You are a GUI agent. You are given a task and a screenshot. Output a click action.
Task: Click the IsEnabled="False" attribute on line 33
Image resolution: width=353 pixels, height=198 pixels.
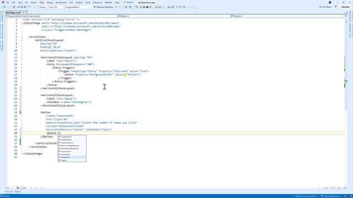tap(99, 130)
